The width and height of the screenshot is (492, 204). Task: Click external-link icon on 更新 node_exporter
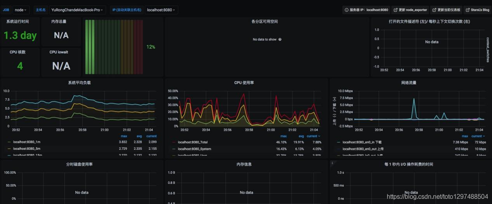[x=395, y=10]
